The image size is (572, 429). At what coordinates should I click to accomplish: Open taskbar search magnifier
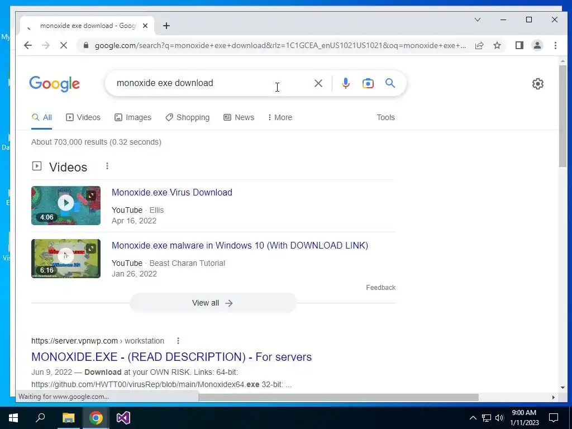tap(40, 418)
